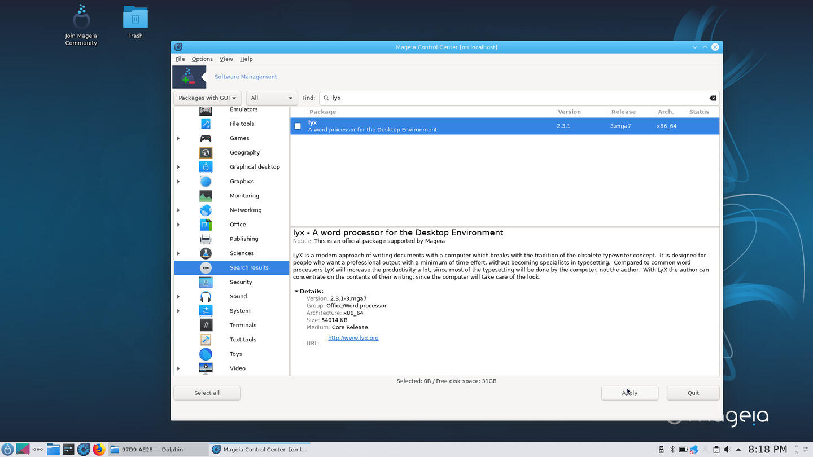Click the Search results icon
Image resolution: width=813 pixels, height=457 pixels.
(206, 267)
